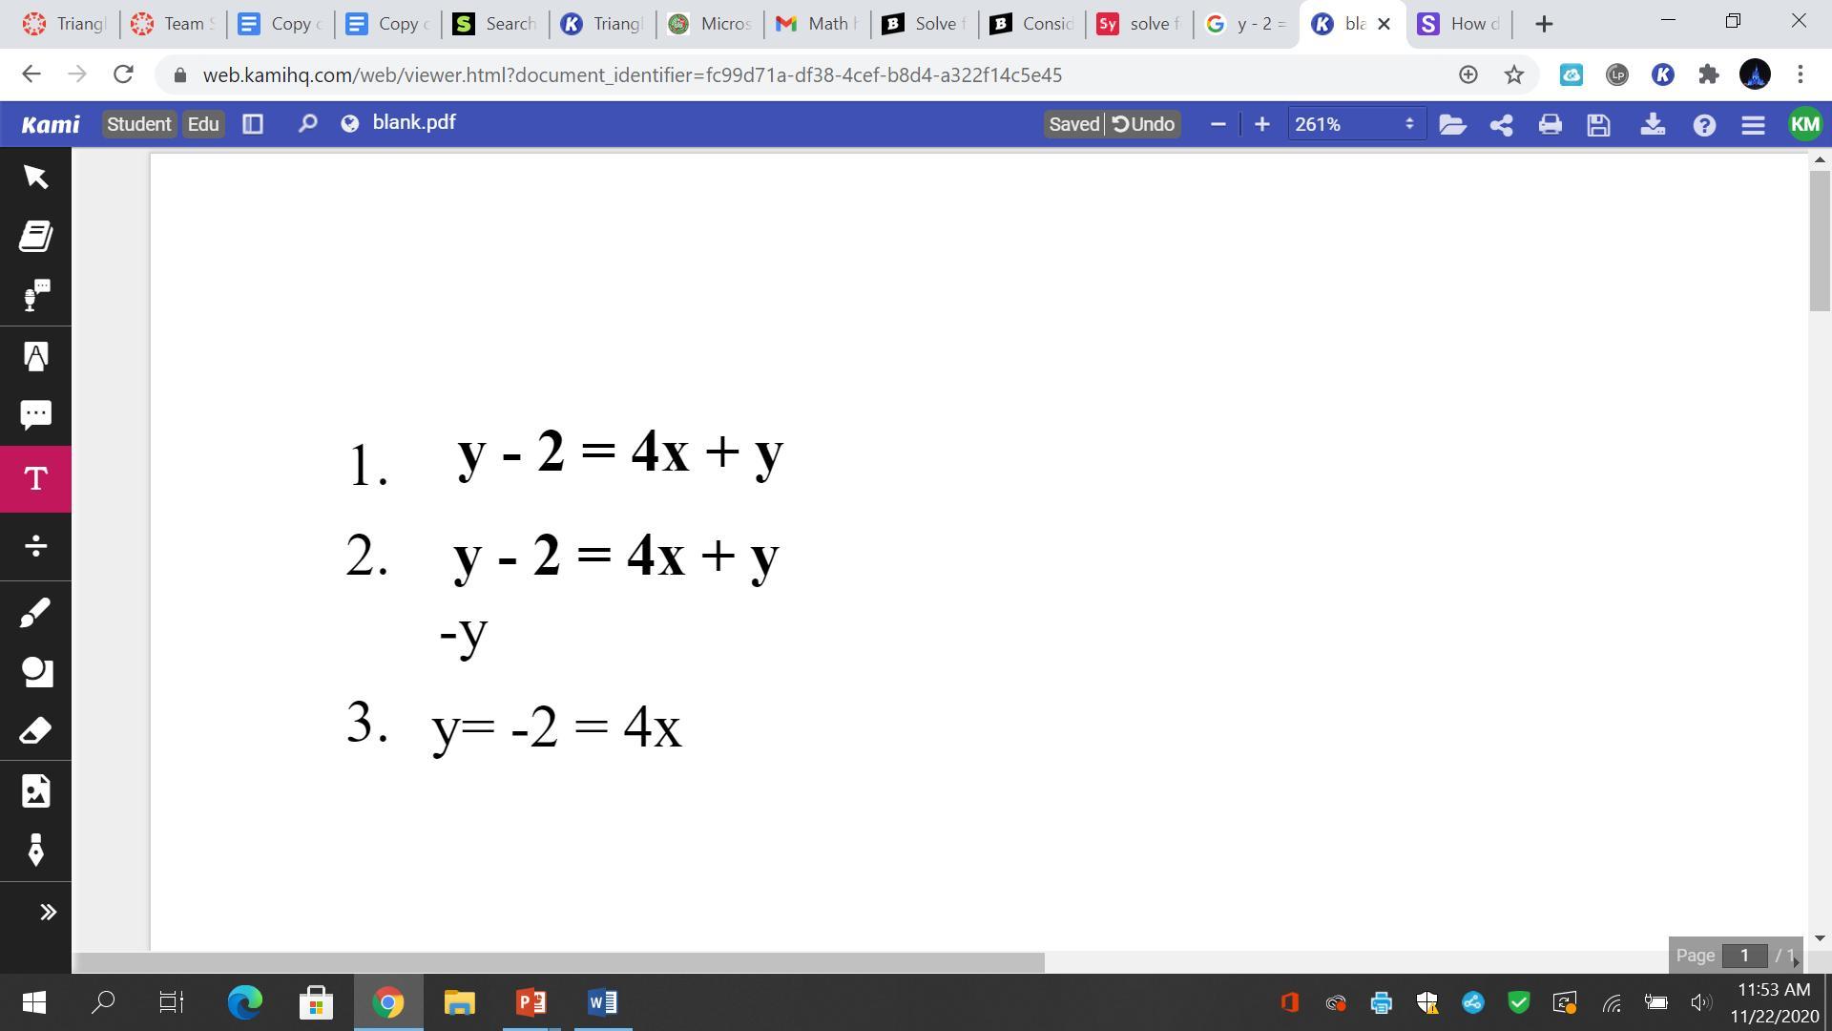Click the page number input field
The image size is (1832, 1031).
coord(1744,956)
